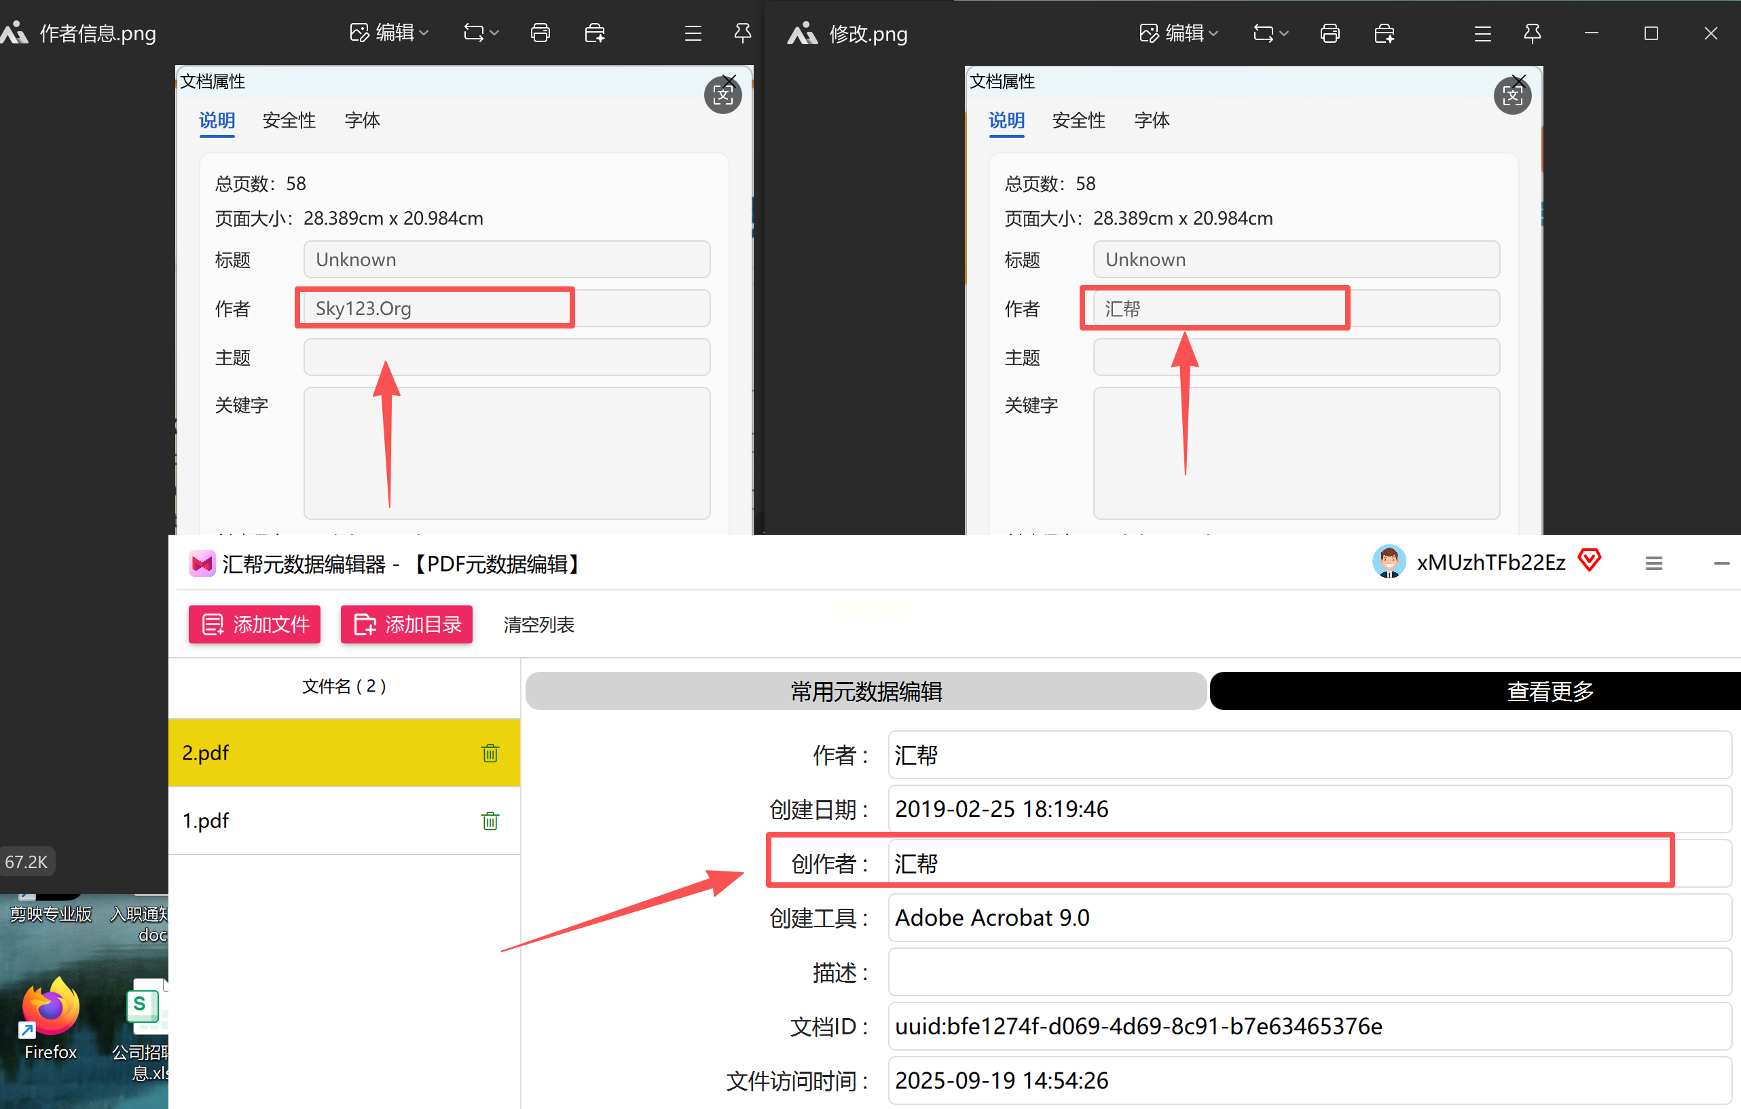Viewport: 1741px width, 1109px height.
Task: Open the 编辑 dropdown in 修改.png viewer
Action: coord(1180,33)
